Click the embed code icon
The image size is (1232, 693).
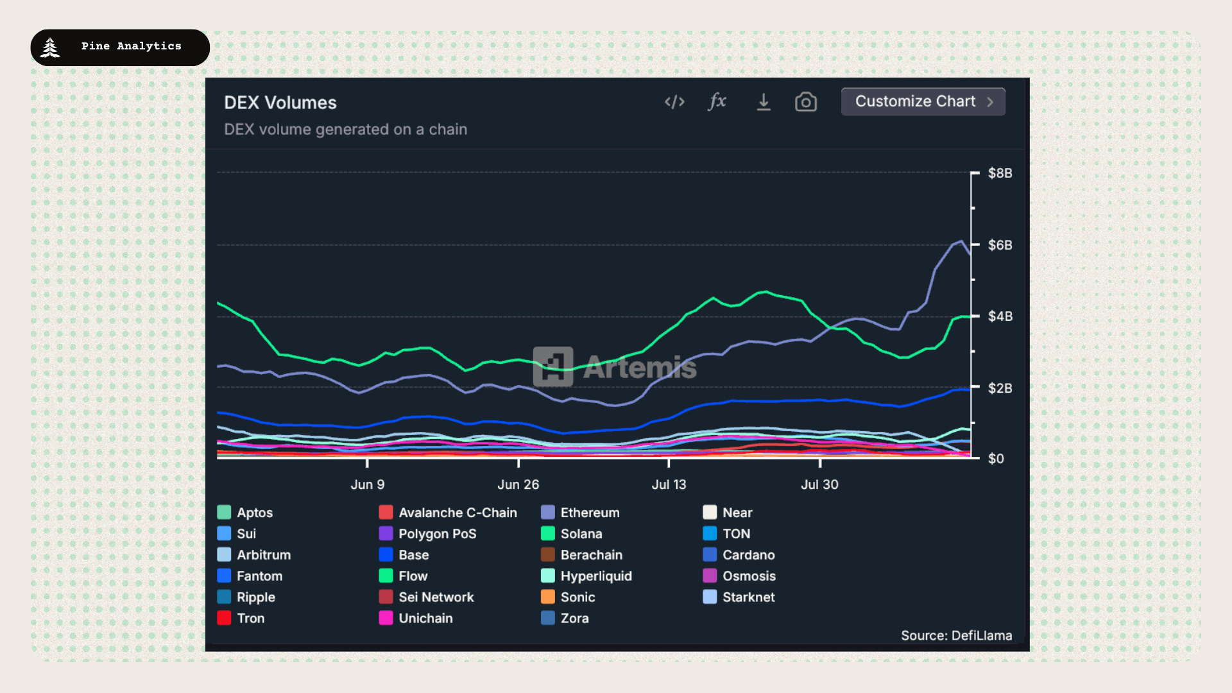pyautogui.click(x=674, y=102)
